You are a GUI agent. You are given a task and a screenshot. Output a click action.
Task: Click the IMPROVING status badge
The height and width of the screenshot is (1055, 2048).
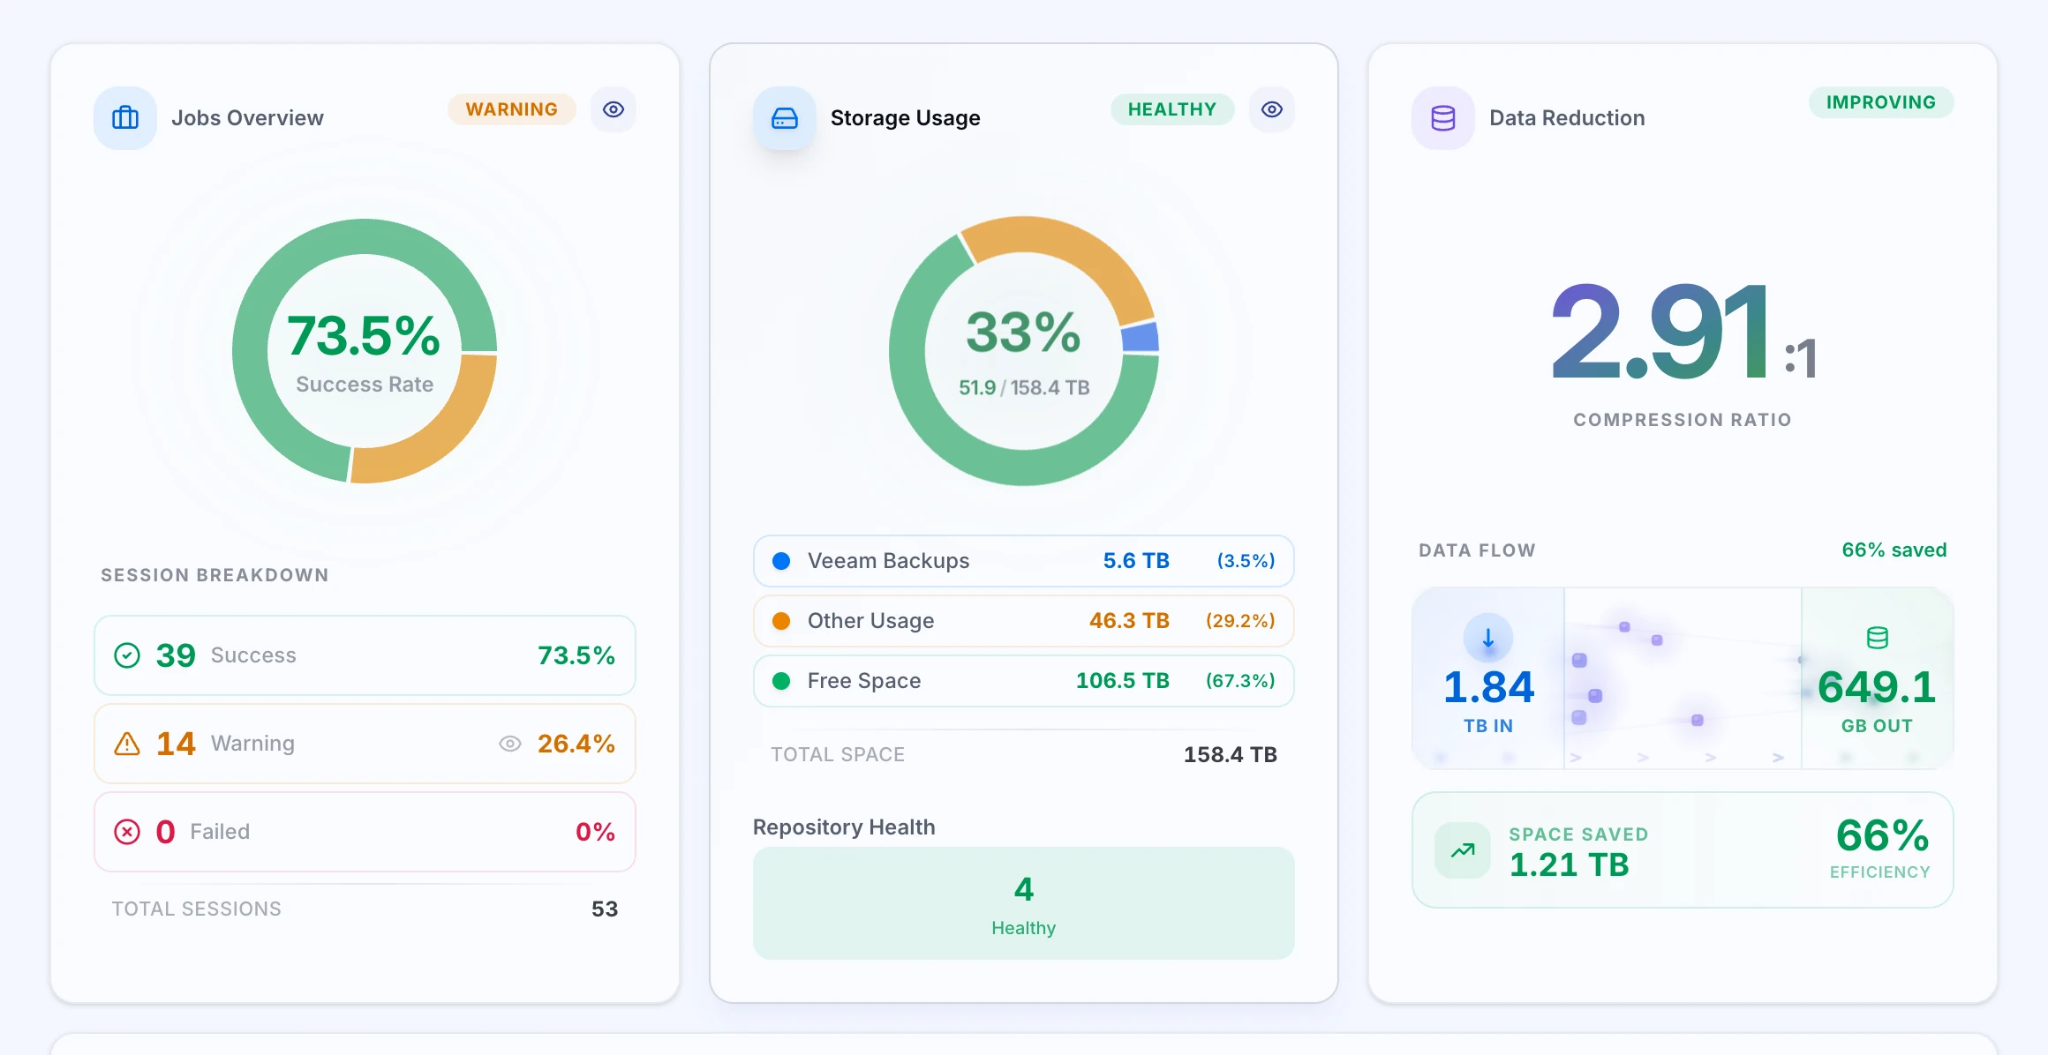1881,102
